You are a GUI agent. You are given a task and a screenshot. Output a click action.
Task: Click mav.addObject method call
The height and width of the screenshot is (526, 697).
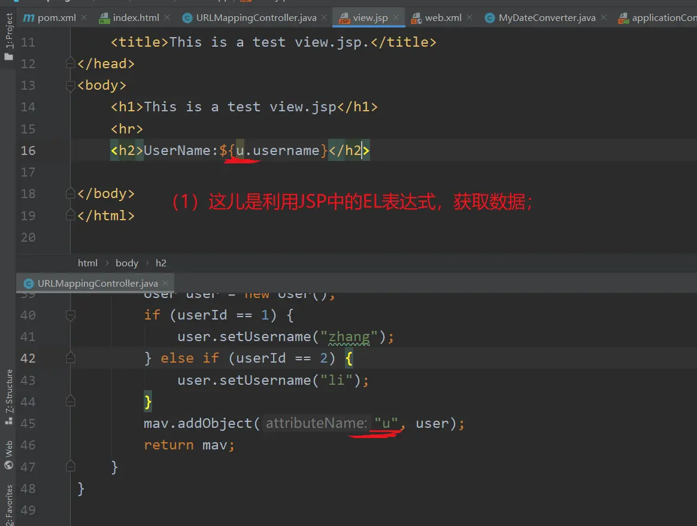point(198,424)
